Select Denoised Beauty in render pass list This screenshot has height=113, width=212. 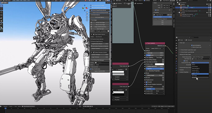[200, 68]
